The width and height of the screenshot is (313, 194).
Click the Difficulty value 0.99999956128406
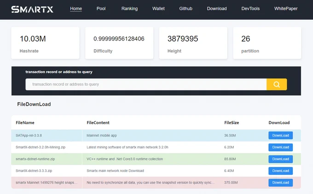point(119,39)
